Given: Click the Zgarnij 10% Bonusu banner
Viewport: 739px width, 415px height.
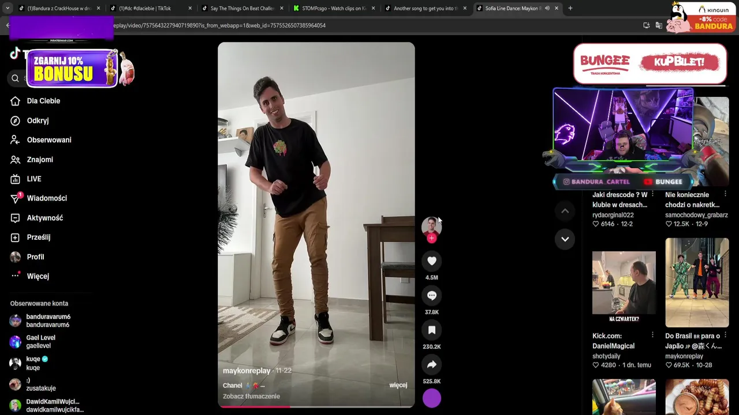Looking at the screenshot, I should (72, 68).
